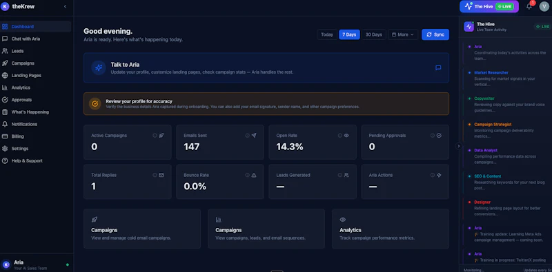Image resolution: width=552 pixels, height=272 pixels.
Task: Open the Dashboard sidebar item
Action: (36, 27)
